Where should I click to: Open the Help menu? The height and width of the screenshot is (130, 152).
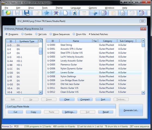coord(125,8)
